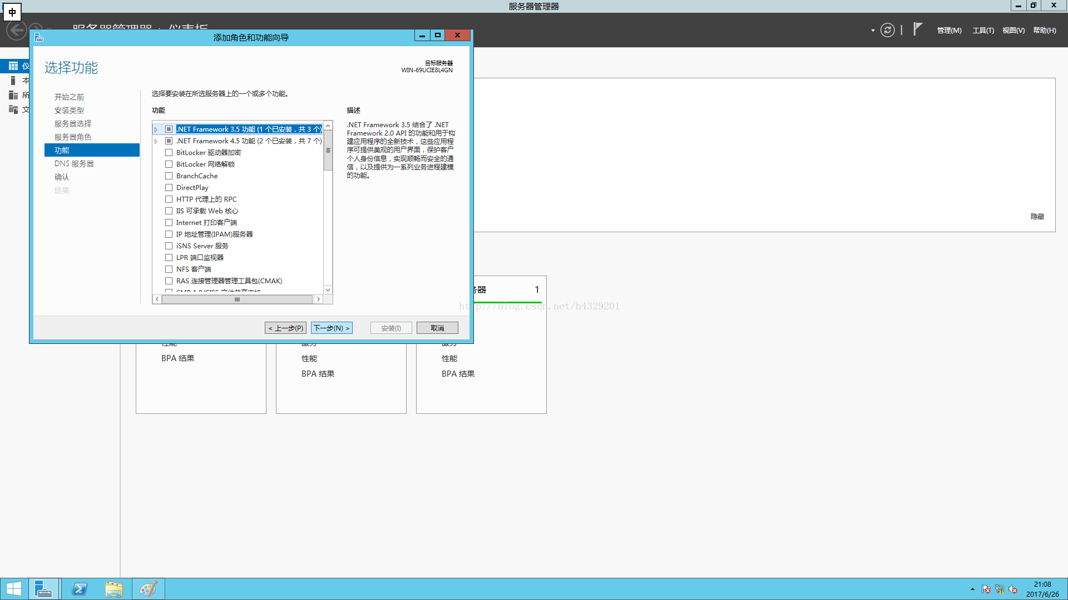The width and height of the screenshot is (1068, 600).
Task: Select the dashboard icon in left sidebar
Action: point(13,66)
